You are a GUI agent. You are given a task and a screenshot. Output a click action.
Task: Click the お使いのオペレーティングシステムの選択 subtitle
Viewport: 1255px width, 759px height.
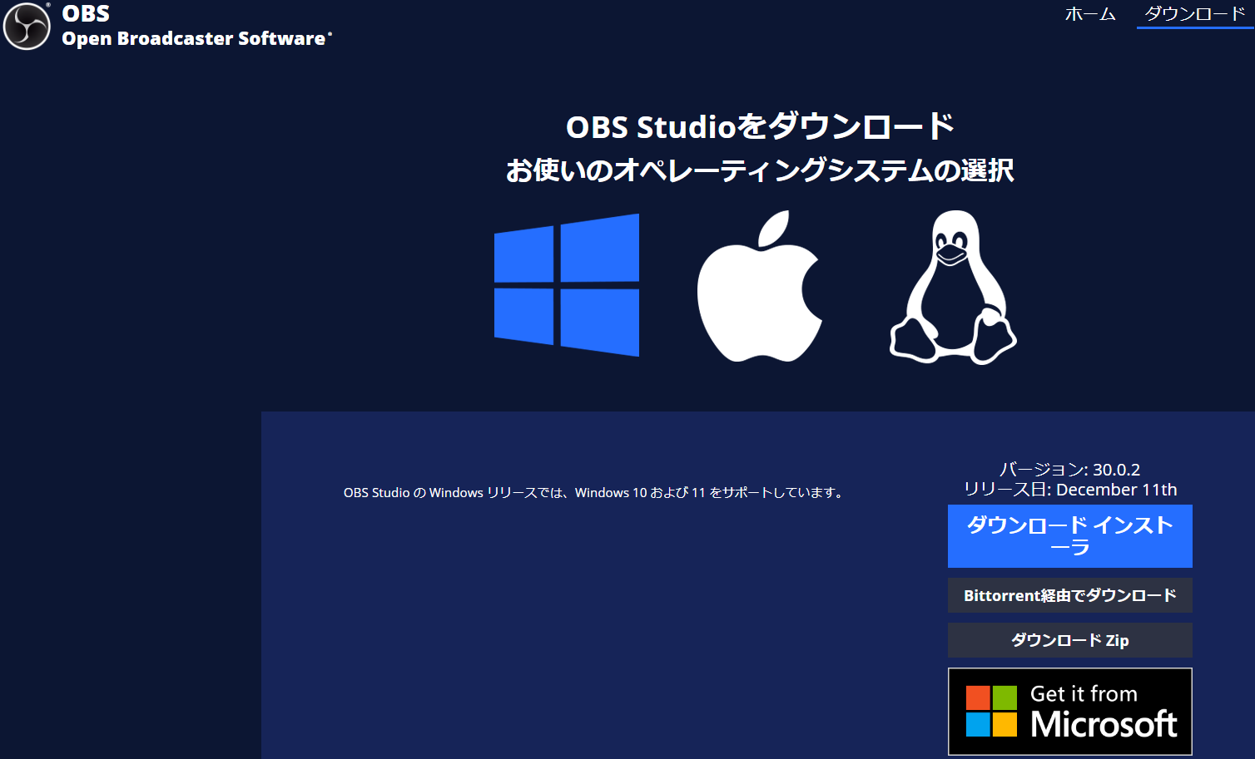[x=761, y=170]
